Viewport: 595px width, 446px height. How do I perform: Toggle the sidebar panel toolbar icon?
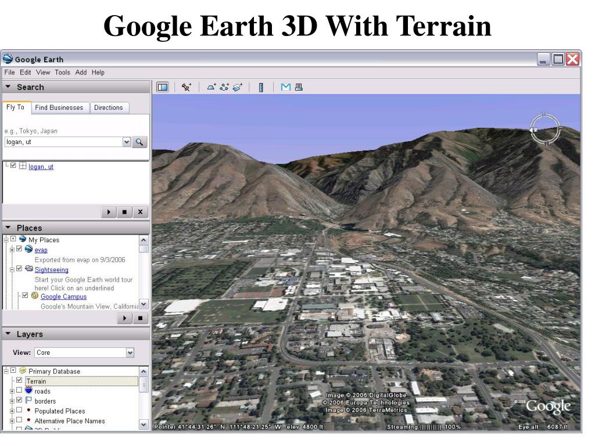[x=163, y=87]
